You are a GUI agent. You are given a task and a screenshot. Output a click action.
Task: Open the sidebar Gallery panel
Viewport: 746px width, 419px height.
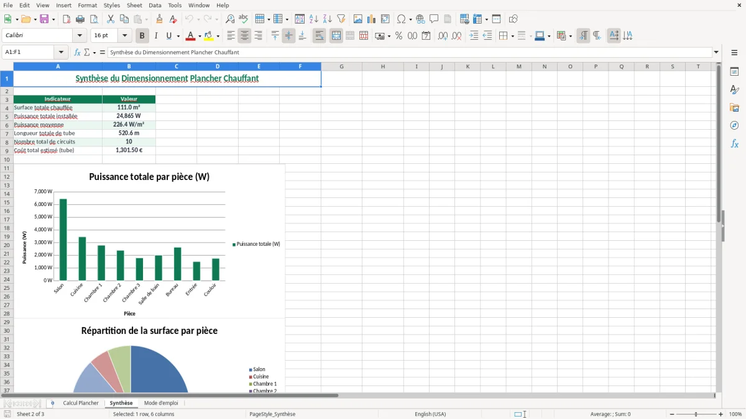734,108
